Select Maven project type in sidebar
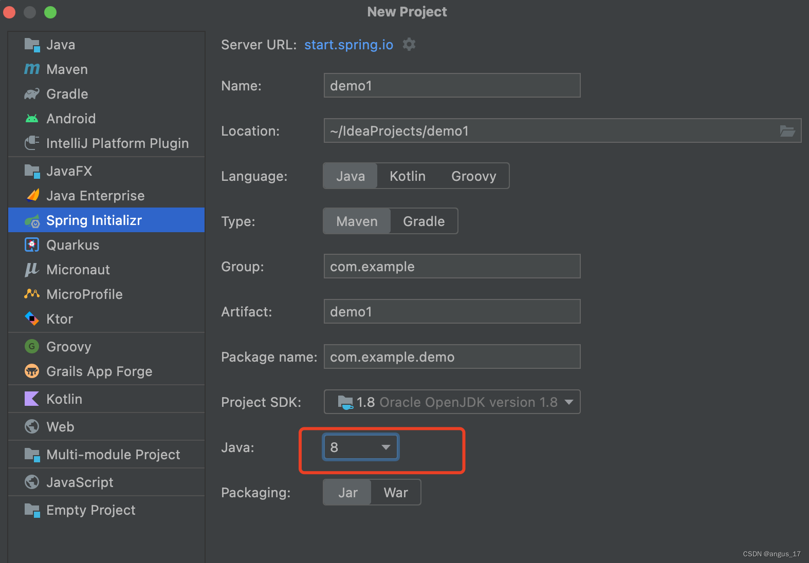 106,69
